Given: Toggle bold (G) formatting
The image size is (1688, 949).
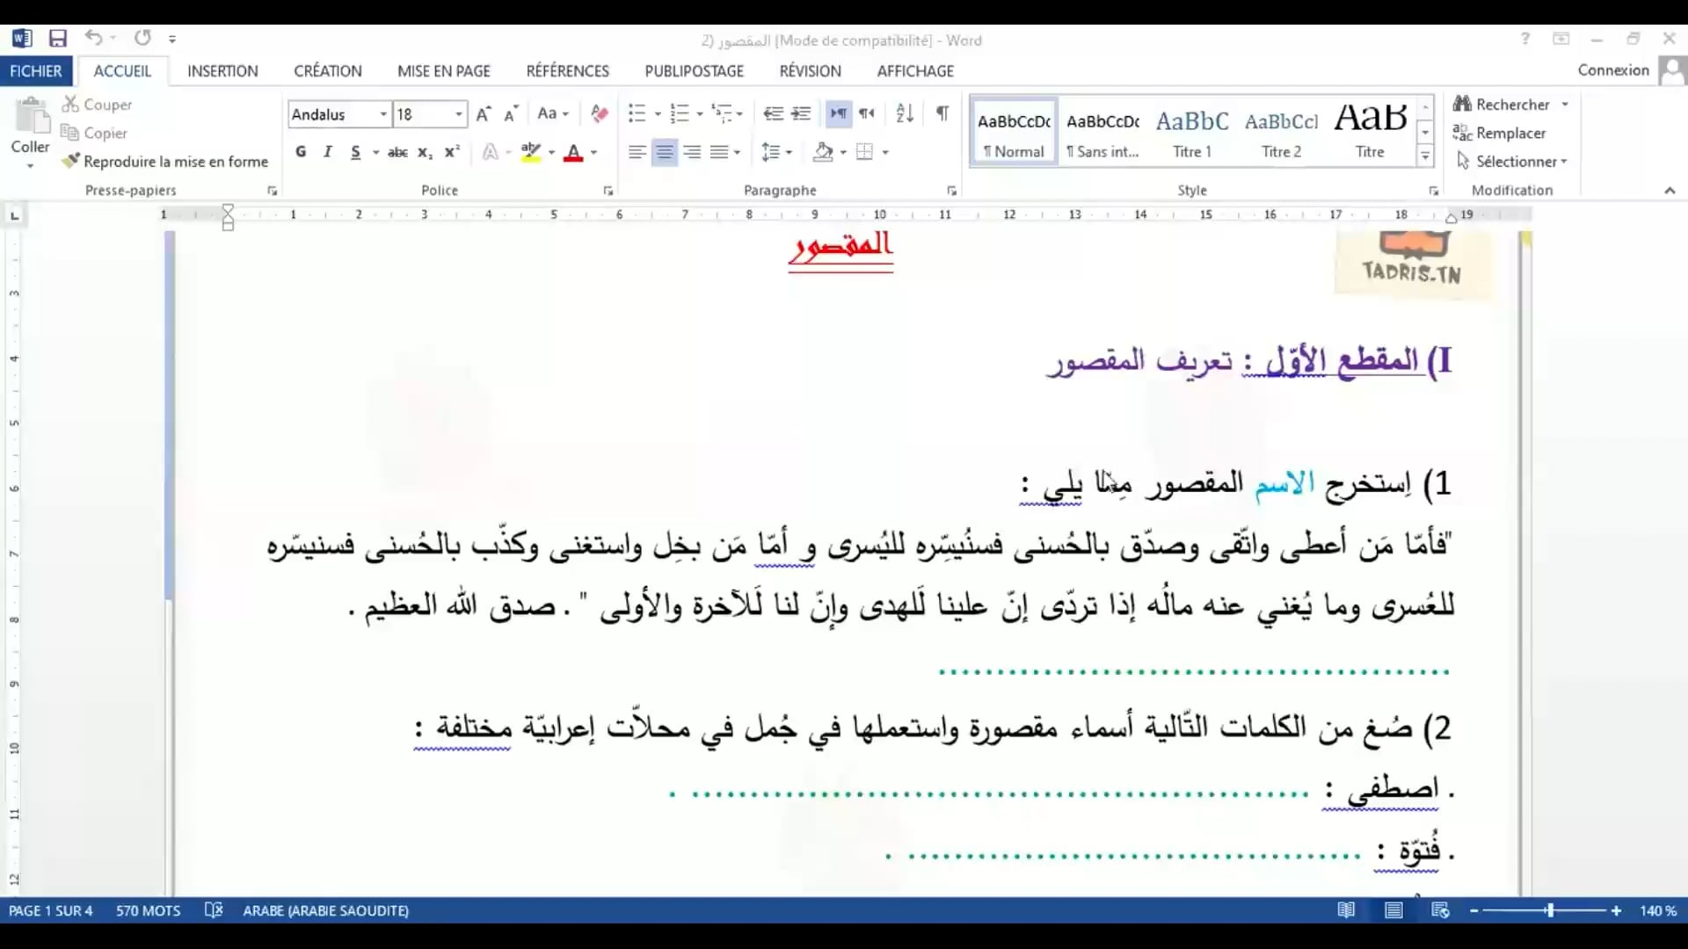Looking at the screenshot, I should pos(301,152).
